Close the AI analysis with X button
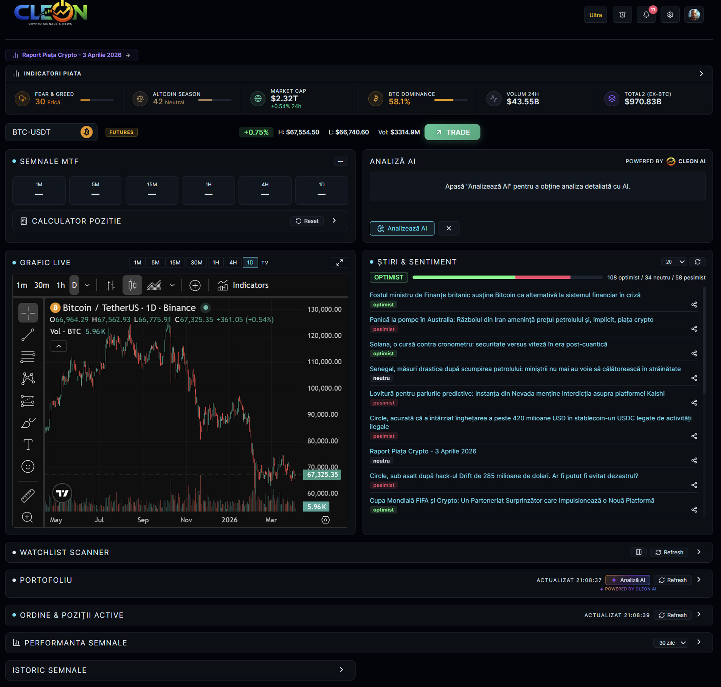The image size is (721, 687). [x=449, y=228]
